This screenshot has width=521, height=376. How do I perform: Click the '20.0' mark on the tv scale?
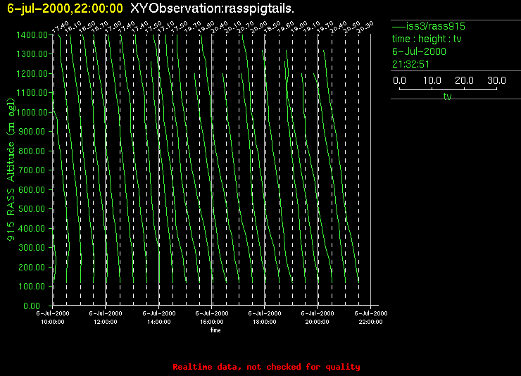(464, 80)
